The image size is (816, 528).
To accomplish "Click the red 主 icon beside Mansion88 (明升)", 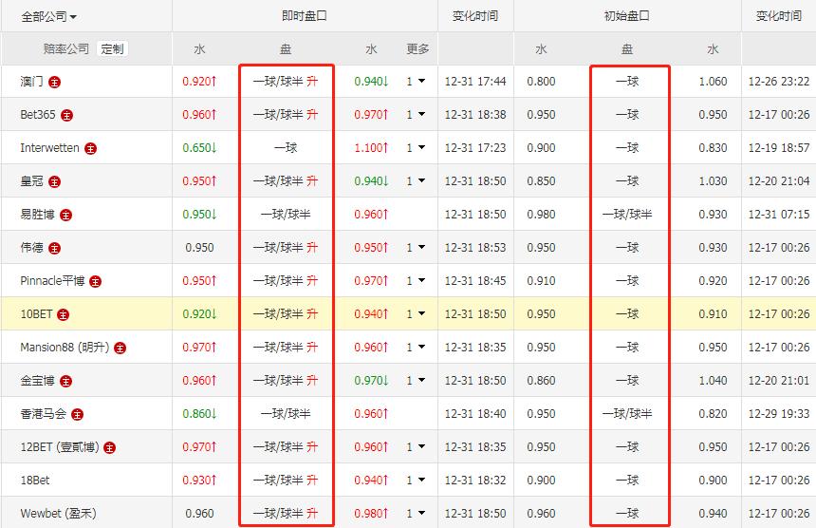I will coord(121,348).
